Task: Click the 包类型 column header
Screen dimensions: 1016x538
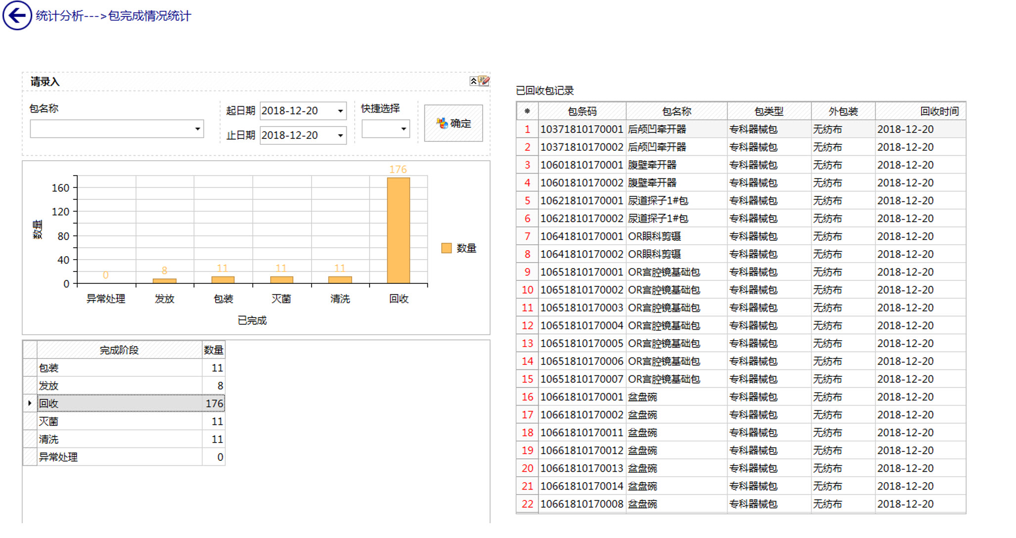Action: [x=768, y=111]
